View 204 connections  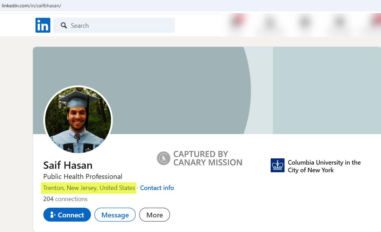(65, 199)
